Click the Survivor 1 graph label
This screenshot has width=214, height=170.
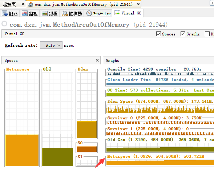(148, 129)
